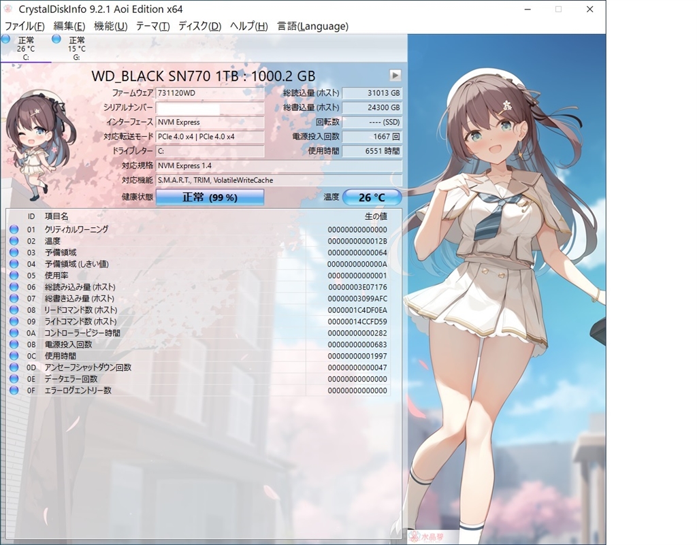Click total host reads value 31013 GB
697x545 pixels.
pyautogui.click(x=372, y=93)
